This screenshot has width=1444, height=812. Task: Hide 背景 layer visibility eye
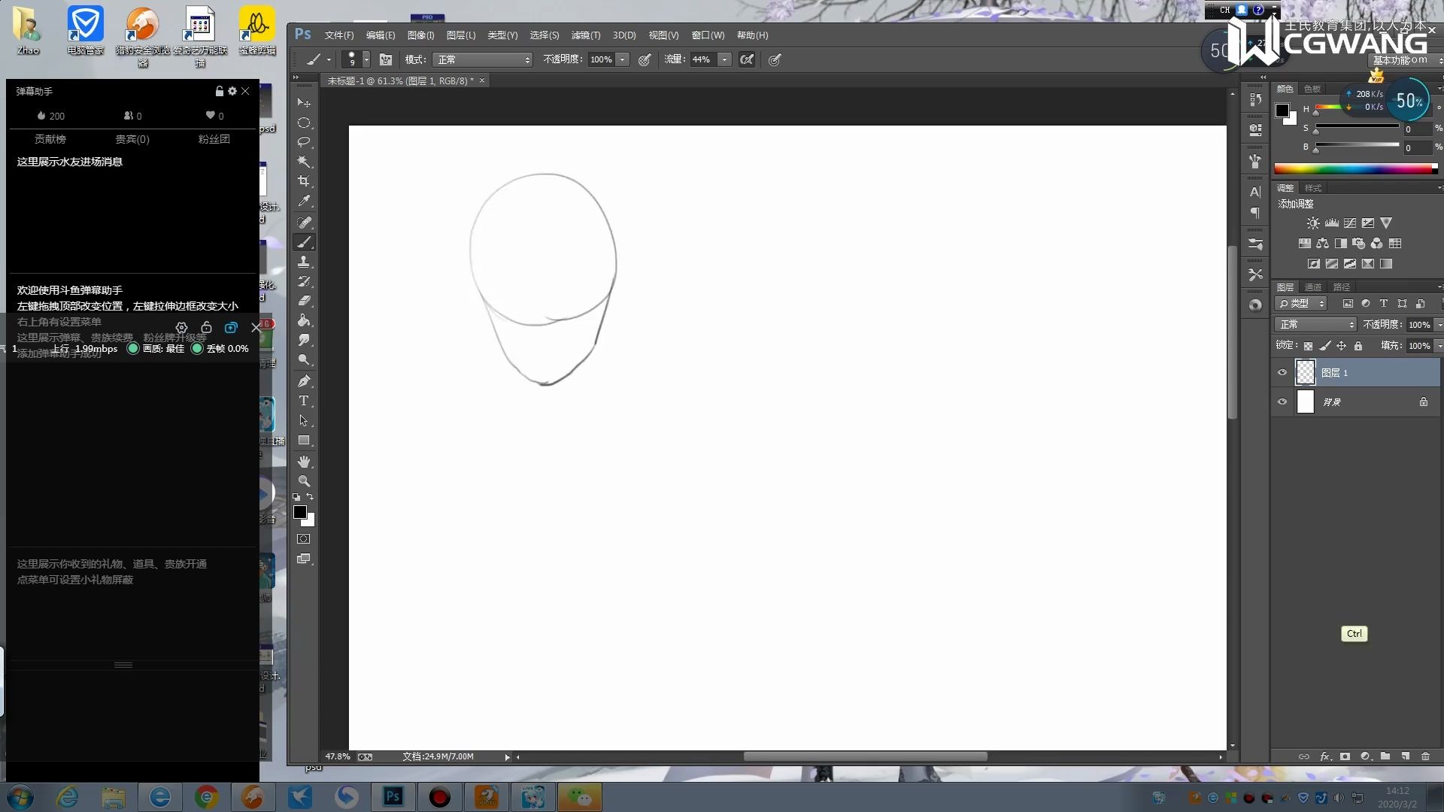(x=1282, y=402)
